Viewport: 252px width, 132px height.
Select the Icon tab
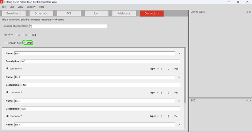(x=96, y=13)
